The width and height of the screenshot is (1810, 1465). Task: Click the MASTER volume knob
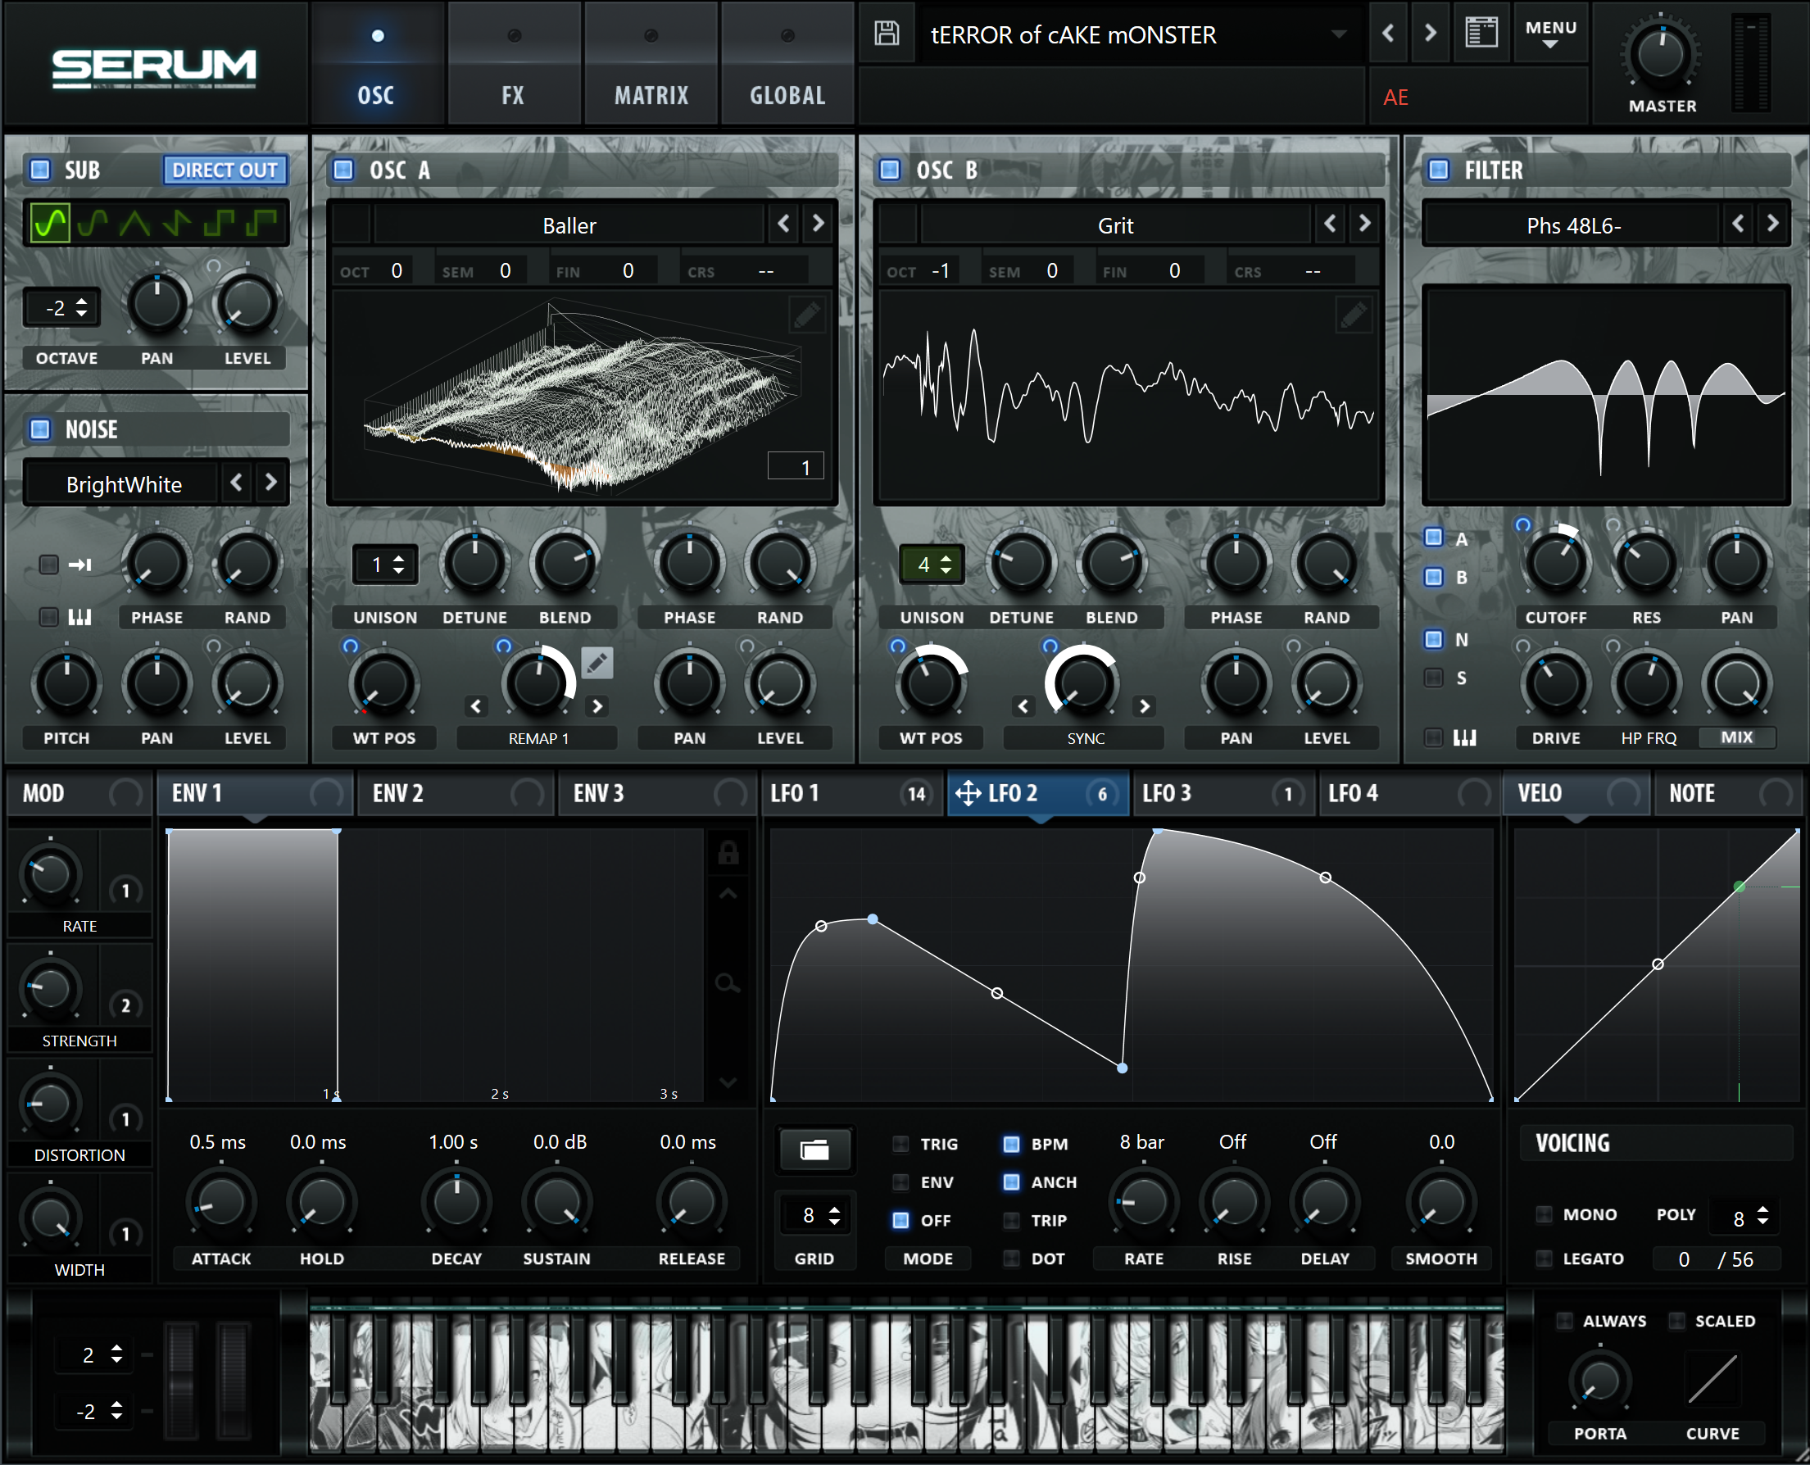click(1660, 54)
